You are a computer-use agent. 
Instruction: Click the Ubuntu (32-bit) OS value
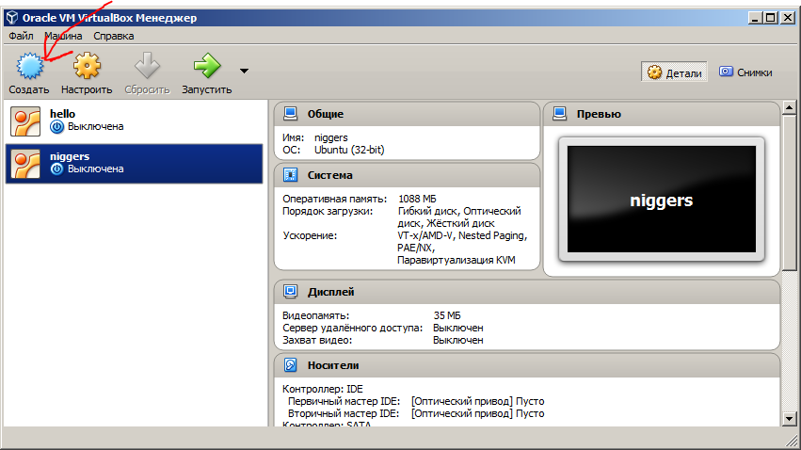tap(349, 151)
